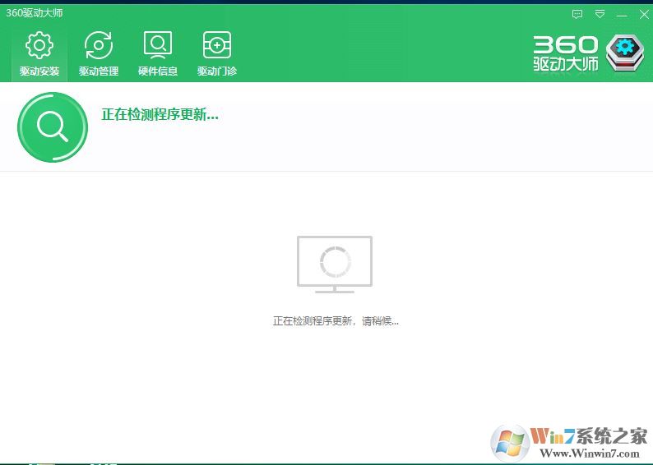Open the 驱动安装 tab
This screenshot has width=653, height=465.
tap(39, 53)
